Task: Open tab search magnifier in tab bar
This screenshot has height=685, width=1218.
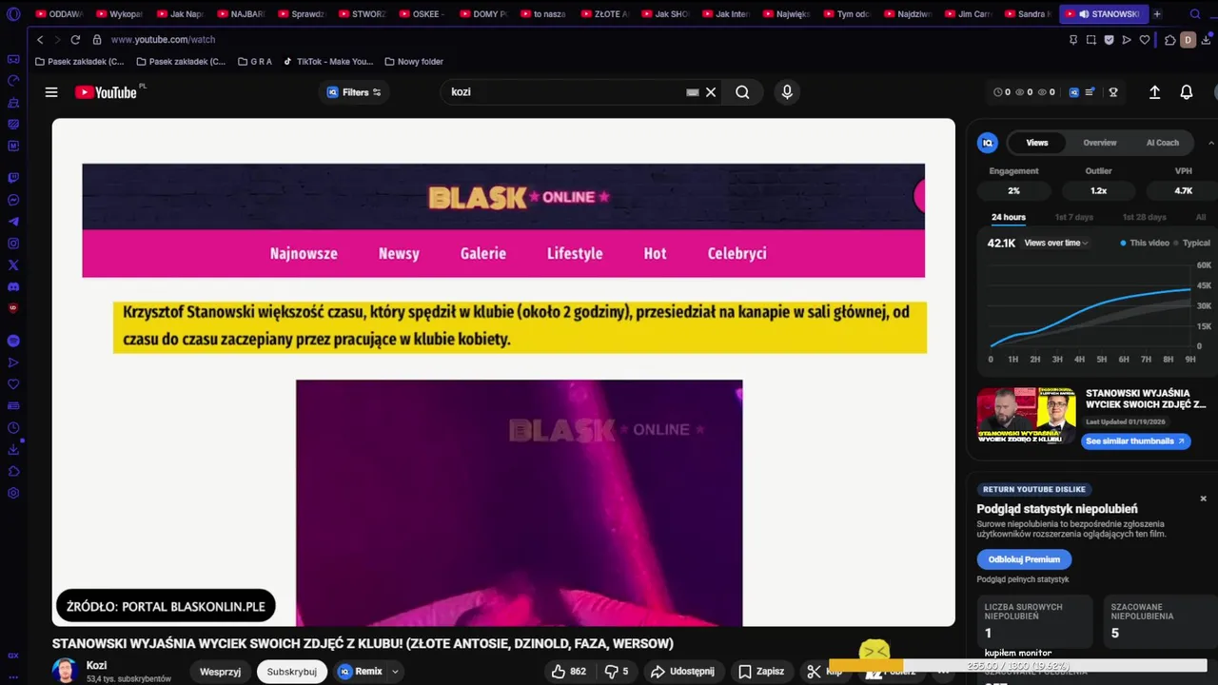Action: click(x=1196, y=14)
